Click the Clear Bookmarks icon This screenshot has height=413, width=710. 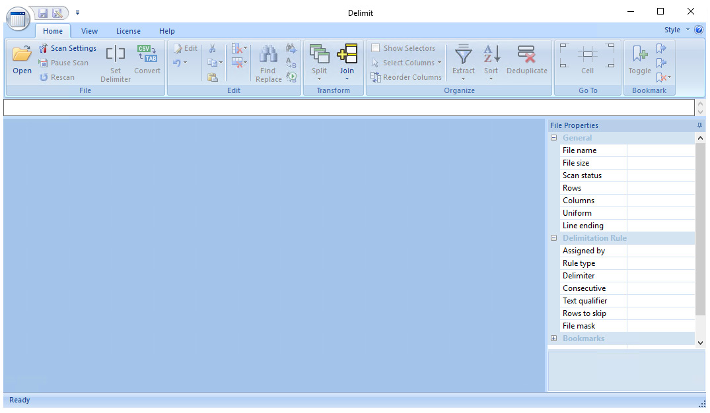pos(661,77)
